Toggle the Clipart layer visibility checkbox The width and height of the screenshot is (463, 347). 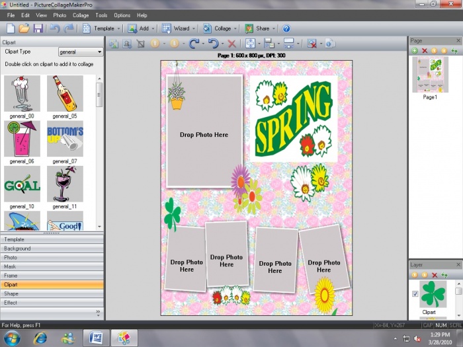415,294
